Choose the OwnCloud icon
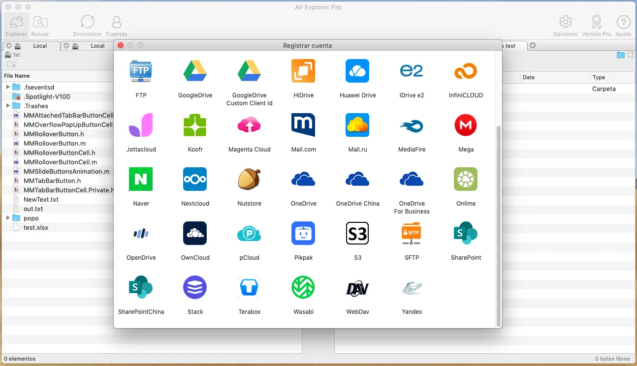The image size is (637, 366). [x=195, y=233]
